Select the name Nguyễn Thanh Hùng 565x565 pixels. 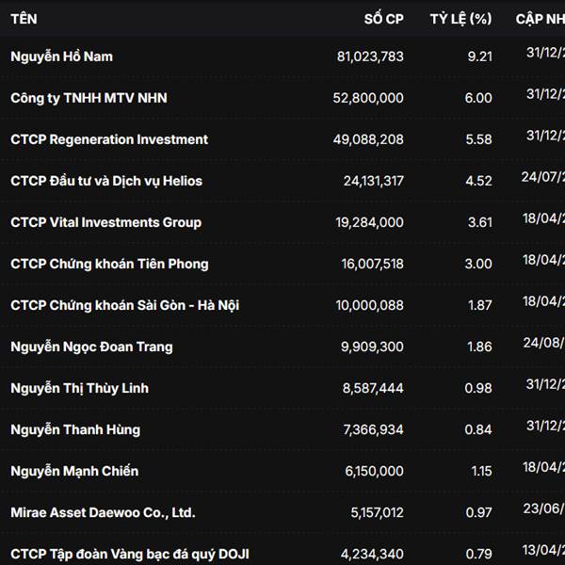[75, 429]
